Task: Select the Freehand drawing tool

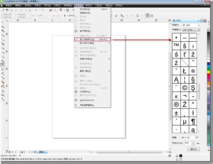Action: tap(2, 39)
